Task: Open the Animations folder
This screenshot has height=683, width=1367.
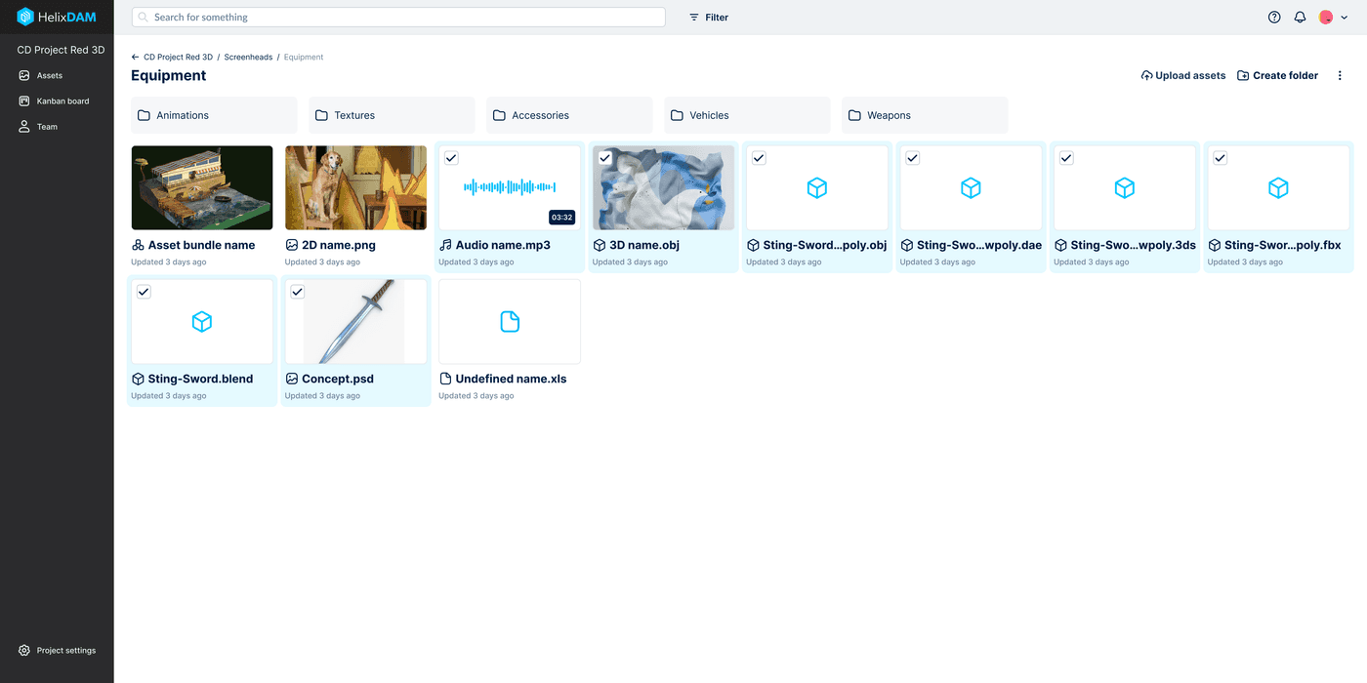Action: [x=214, y=115]
